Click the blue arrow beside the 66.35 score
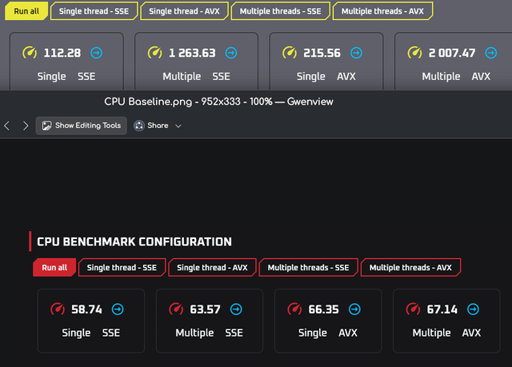512x367 pixels. [x=354, y=309]
